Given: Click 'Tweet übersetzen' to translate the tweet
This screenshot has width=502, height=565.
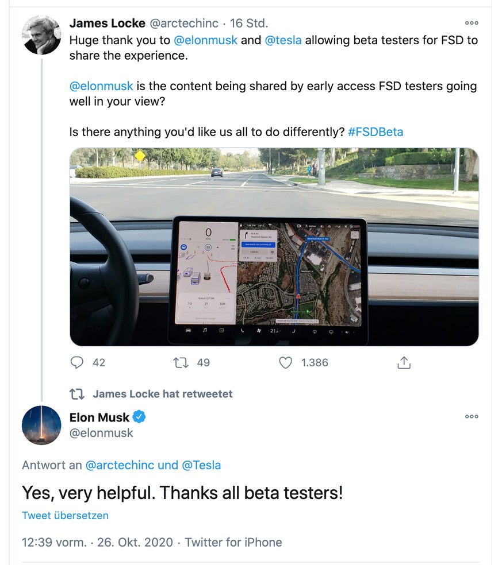Looking at the screenshot, I should (65, 515).
